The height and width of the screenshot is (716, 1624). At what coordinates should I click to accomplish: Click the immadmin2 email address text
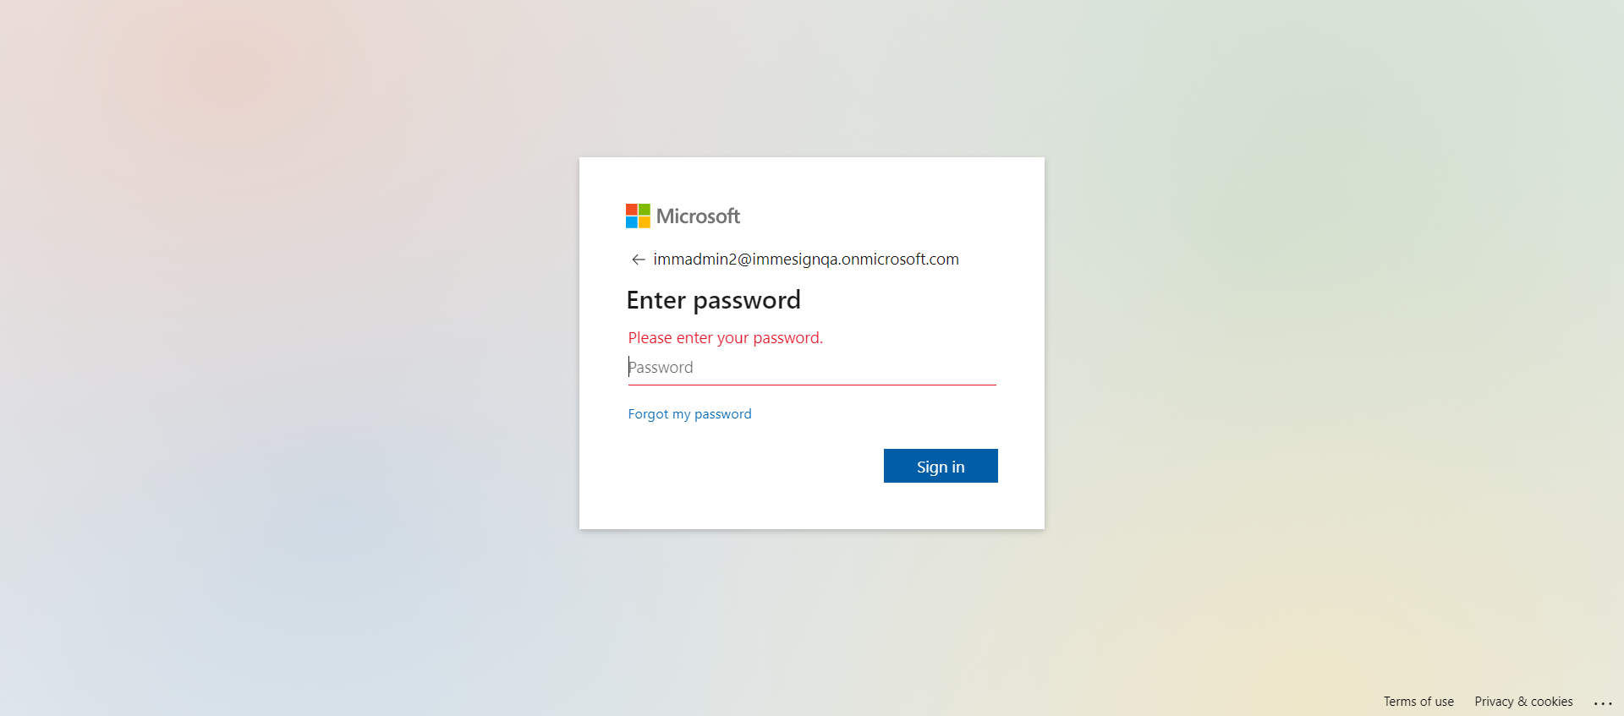[x=805, y=260]
